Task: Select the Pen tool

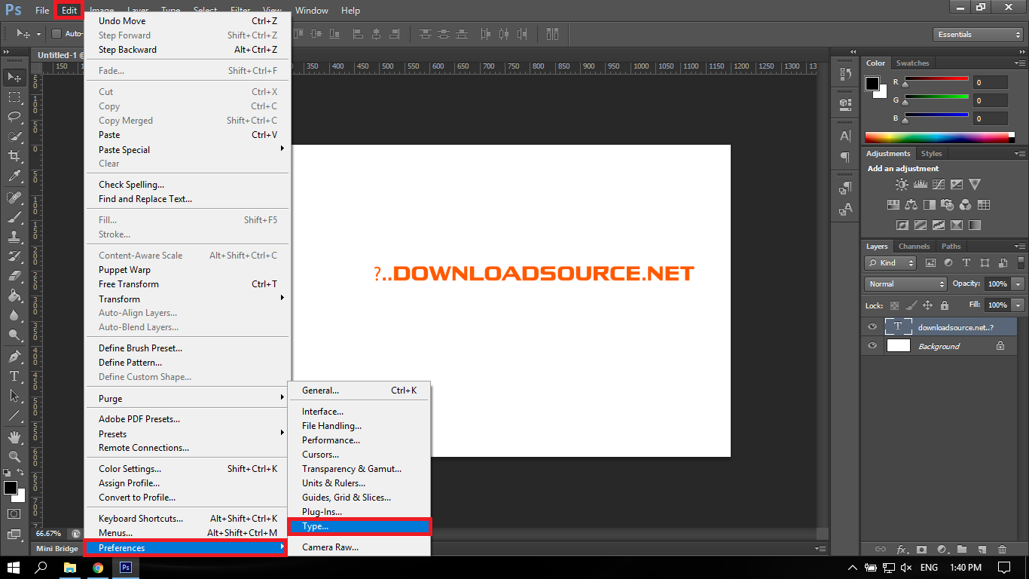Action: coord(14,356)
